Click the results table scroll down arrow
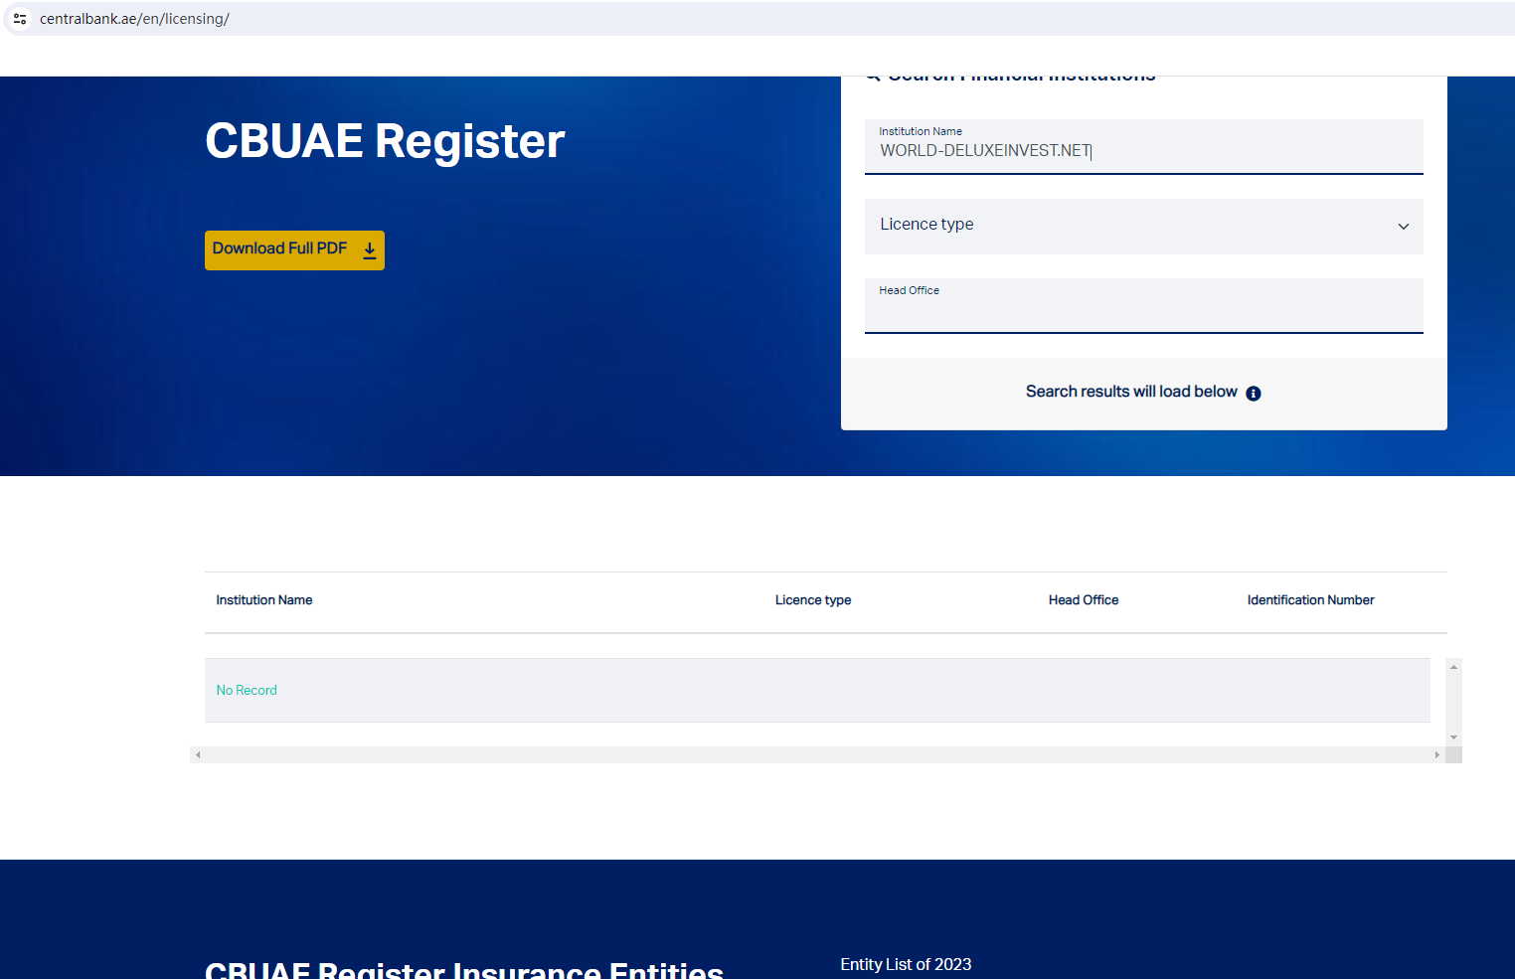The height and width of the screenshot is (979, 1515). coord(1453,737)
